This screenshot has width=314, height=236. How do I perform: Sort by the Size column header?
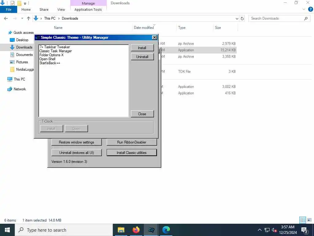[x=218, y=28]
